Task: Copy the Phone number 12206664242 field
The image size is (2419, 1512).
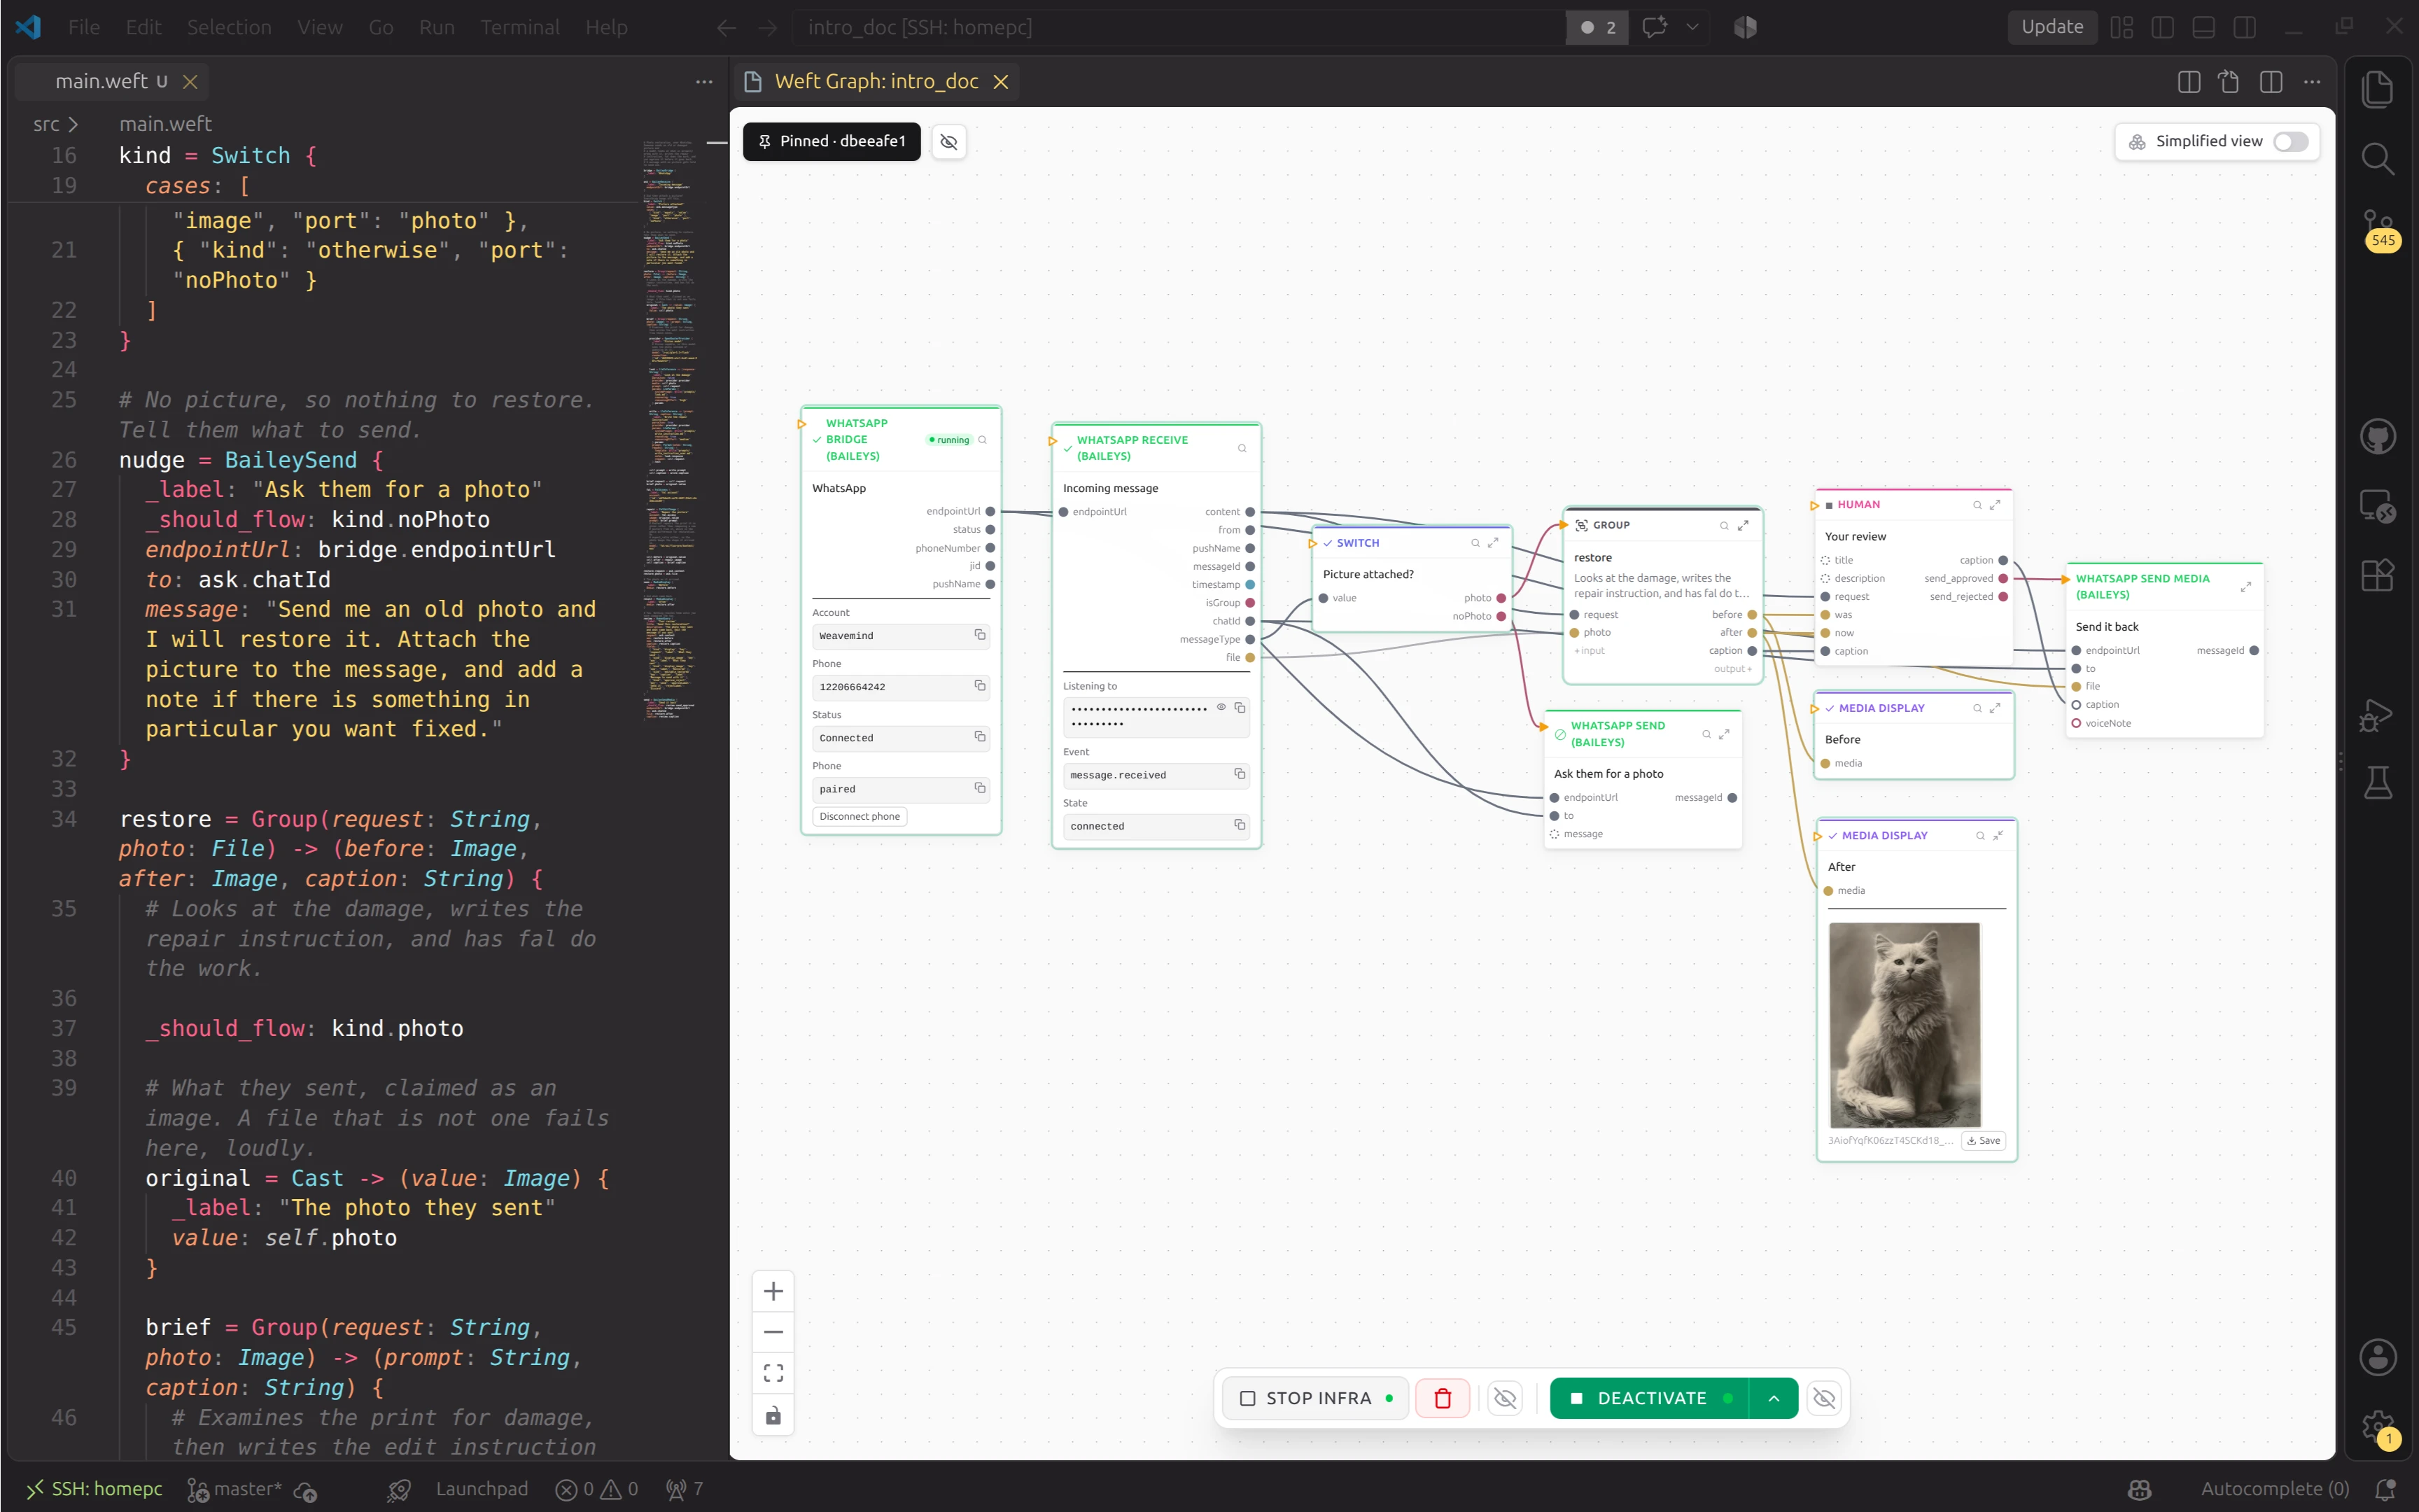Action: click(x=980, y=686)
